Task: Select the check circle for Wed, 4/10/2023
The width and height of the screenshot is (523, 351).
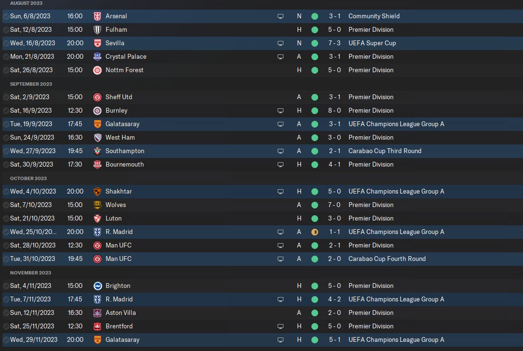Action: [x=5, y=191]
